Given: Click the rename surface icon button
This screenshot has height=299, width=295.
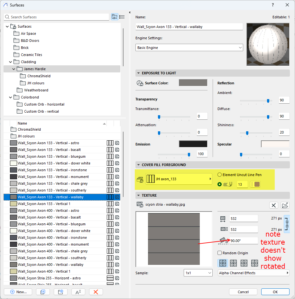Looking at the screenshot, I should click(78, 292).
